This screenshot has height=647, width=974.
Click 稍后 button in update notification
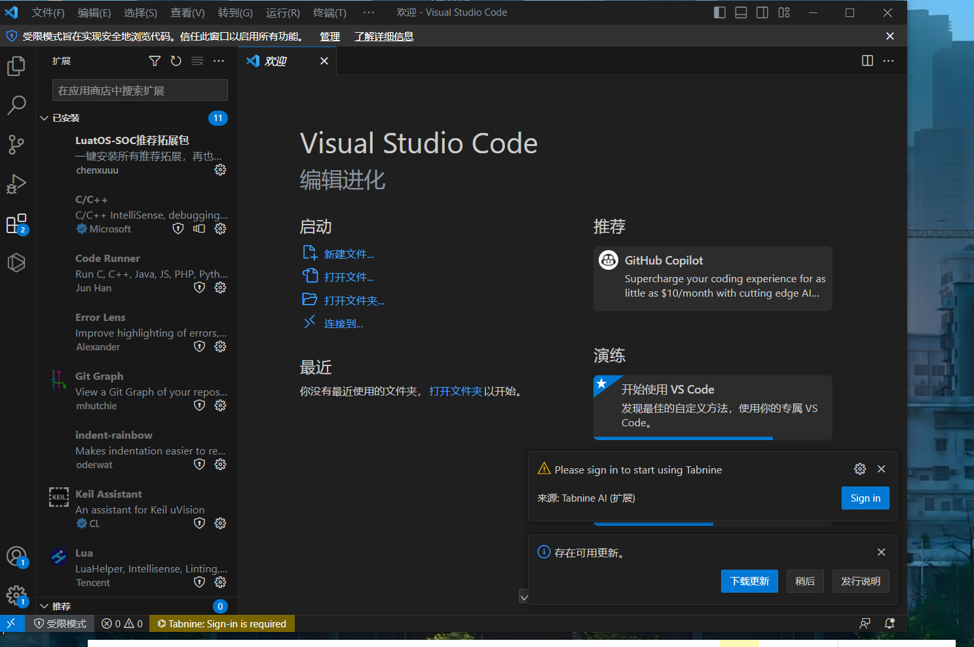pos(805,581)
